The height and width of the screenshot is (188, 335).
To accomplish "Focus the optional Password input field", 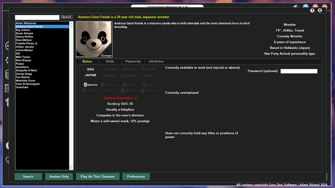I will pos(299,71).
